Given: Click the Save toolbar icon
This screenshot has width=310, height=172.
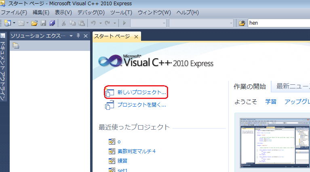Looking at the screenshot, I should [x=43, y=23].
